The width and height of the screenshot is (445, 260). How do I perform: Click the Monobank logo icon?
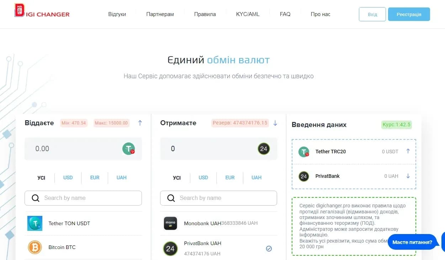(x=170, y=223)
